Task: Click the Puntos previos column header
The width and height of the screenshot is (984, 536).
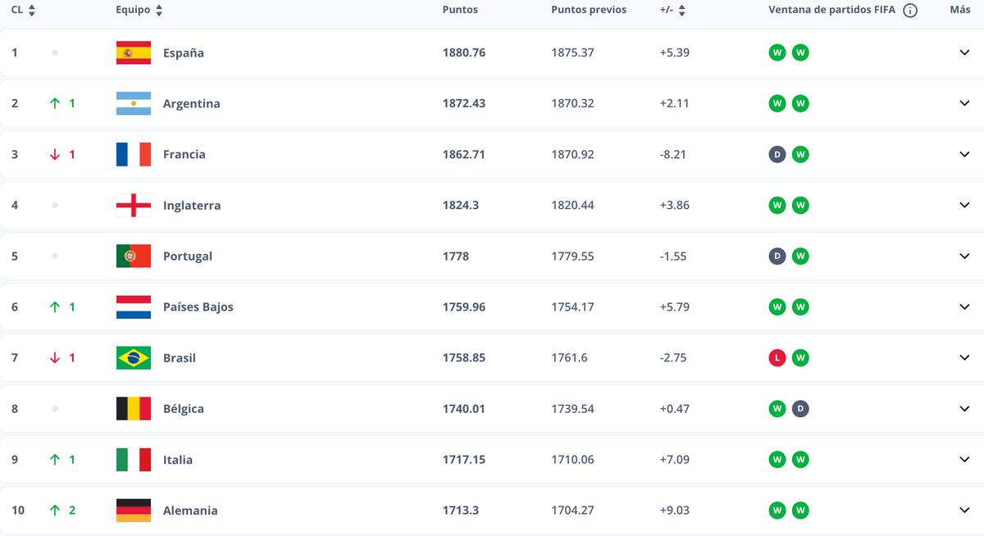Action: pyautogui.click(x=588, y=10)
